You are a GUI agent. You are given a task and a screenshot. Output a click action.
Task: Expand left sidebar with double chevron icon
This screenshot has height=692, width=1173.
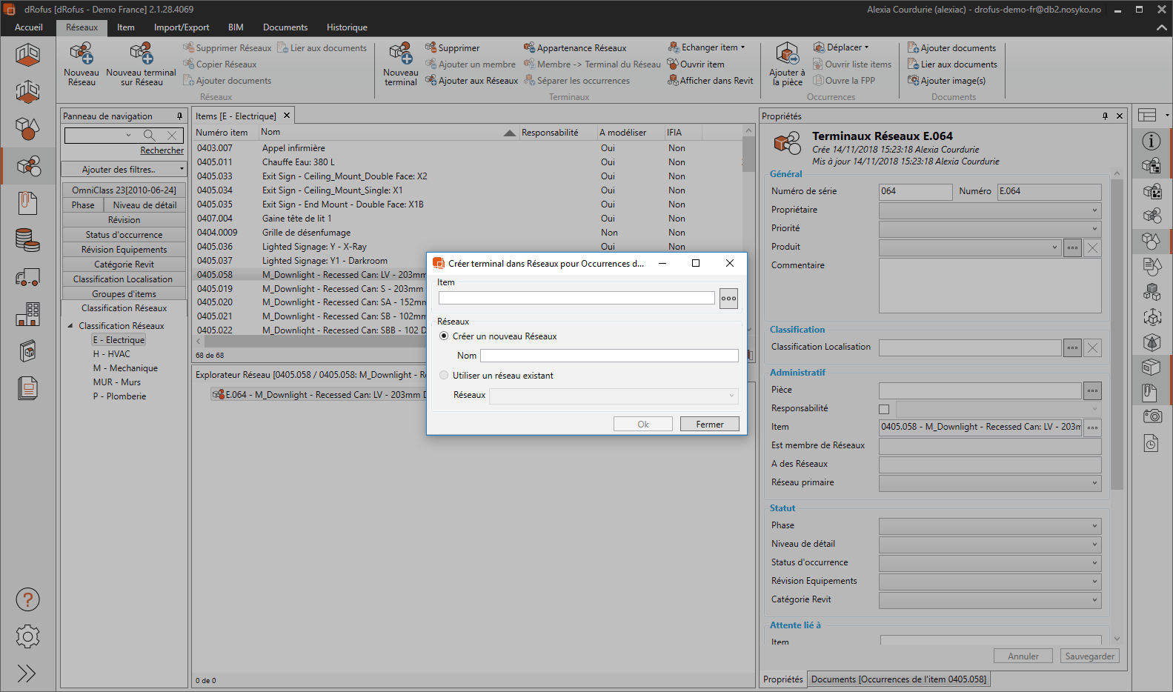(27, 673)
